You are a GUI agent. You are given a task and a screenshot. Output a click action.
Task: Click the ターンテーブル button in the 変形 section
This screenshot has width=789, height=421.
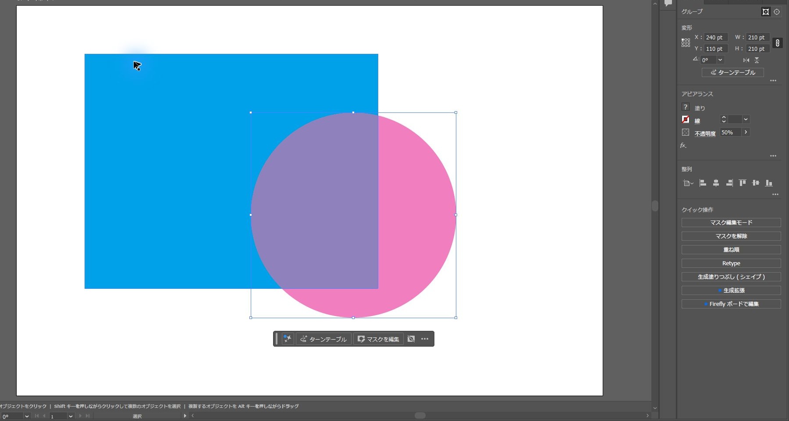733,72
